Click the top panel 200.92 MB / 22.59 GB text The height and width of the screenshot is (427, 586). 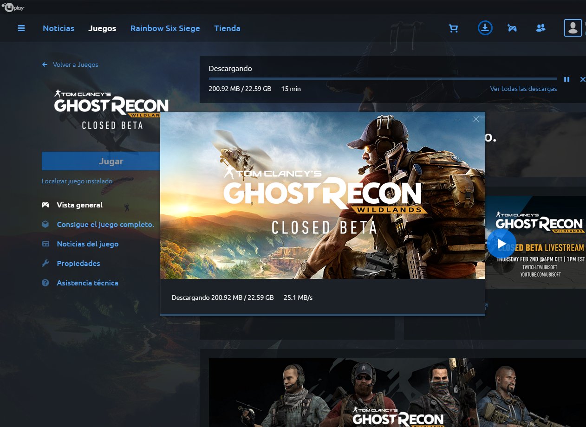tap(240, 89)
